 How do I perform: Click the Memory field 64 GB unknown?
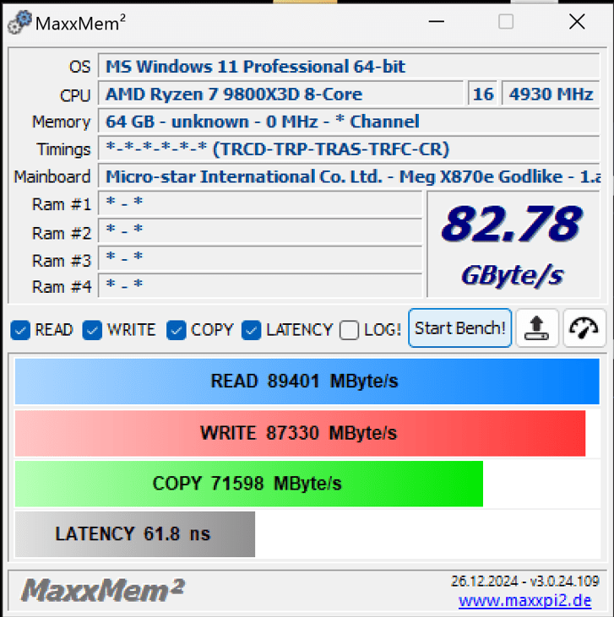tap(349, 122)
